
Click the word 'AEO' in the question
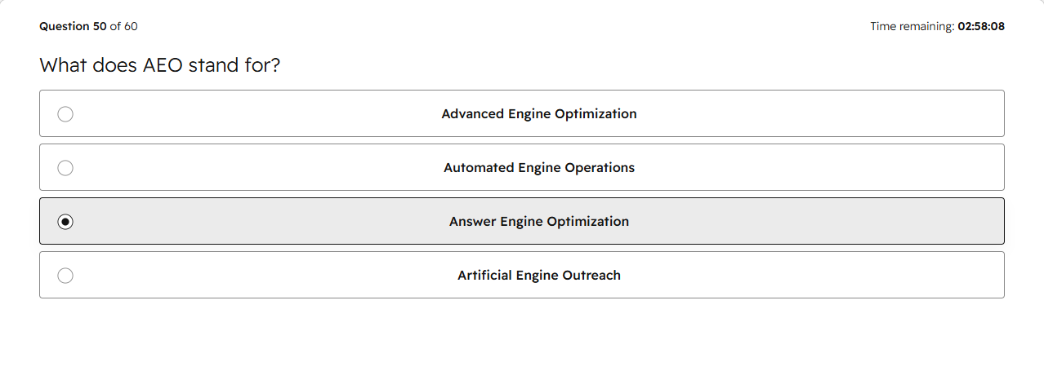click(164, 65)
